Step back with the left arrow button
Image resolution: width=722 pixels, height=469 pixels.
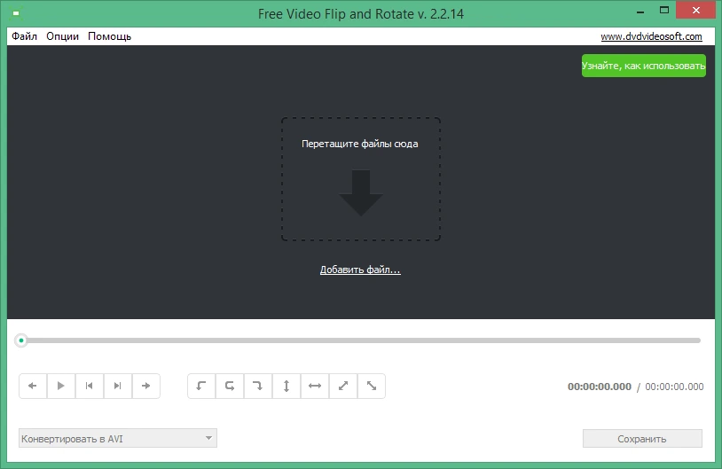coord(33,386)
